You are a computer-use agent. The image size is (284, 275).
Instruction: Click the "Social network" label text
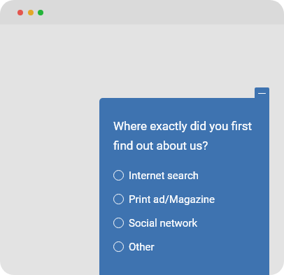point(163,223)
